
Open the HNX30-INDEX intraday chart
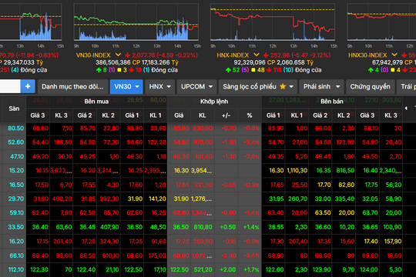[381, 22]
